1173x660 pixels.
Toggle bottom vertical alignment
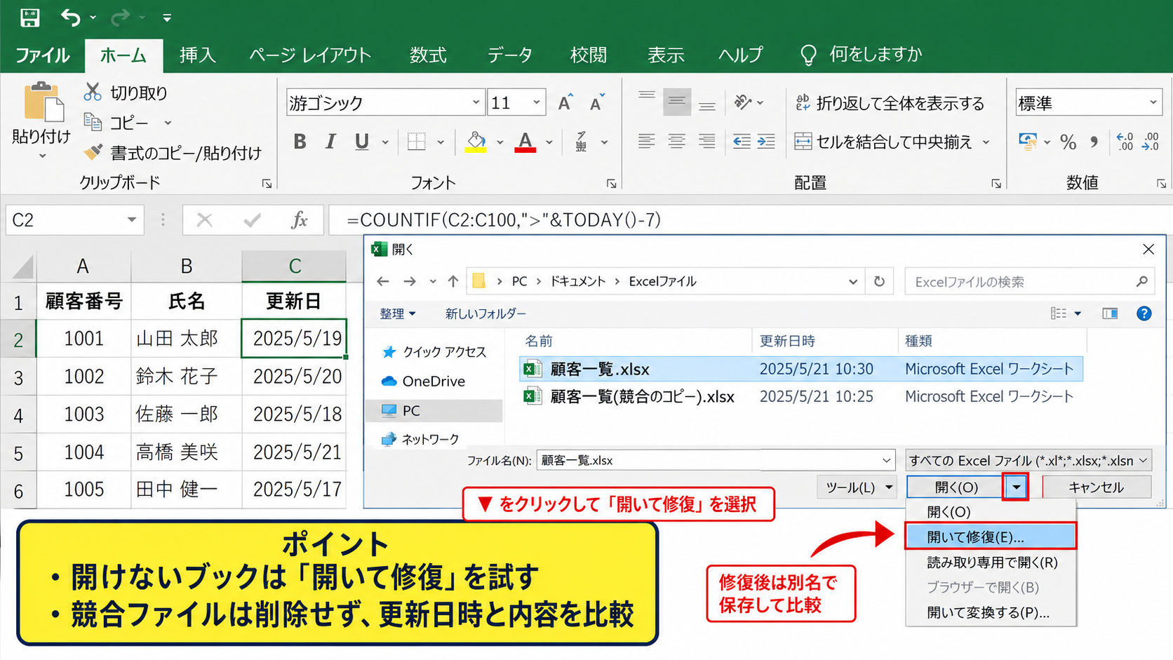click(707, 106)
